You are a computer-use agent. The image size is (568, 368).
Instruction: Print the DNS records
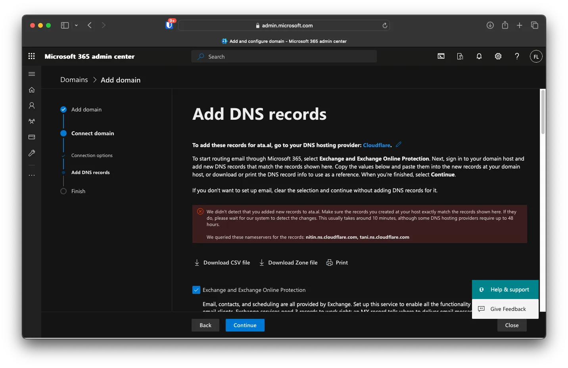337,263
